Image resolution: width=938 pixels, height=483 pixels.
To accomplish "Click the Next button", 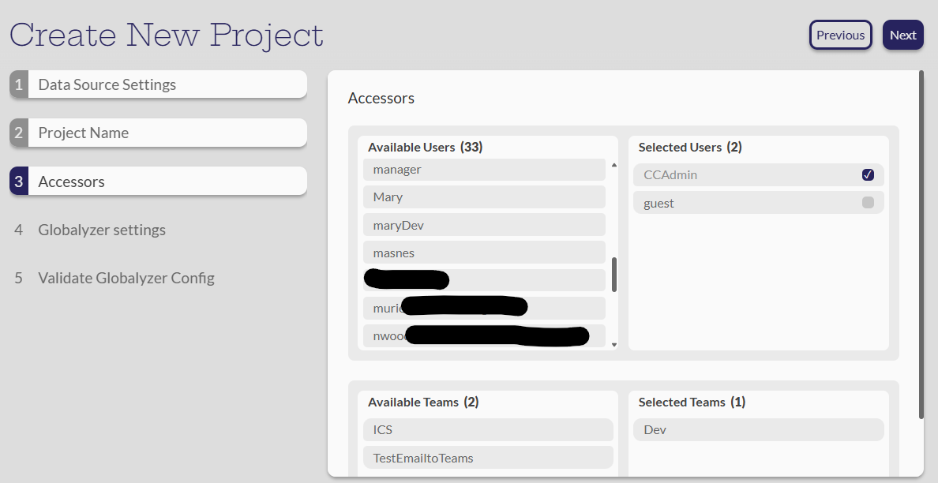I will [x=902, y=35].
